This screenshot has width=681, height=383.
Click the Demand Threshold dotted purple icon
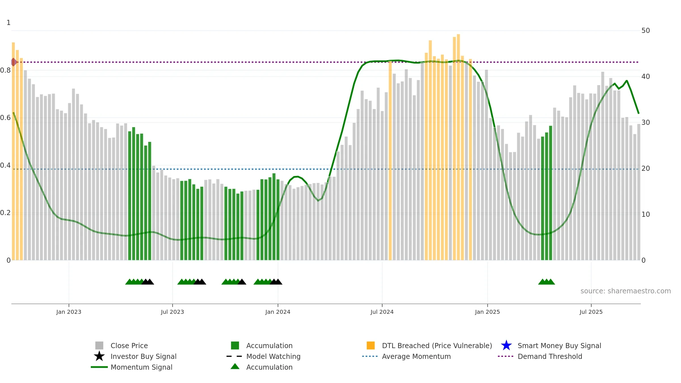pyautogui.click(x=506, y=356)
